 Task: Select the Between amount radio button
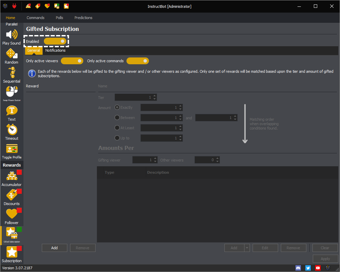(x=117, y=118)
